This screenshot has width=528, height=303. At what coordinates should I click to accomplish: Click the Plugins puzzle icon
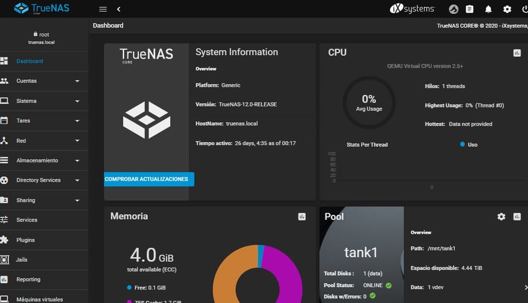[x=4, y=240]
